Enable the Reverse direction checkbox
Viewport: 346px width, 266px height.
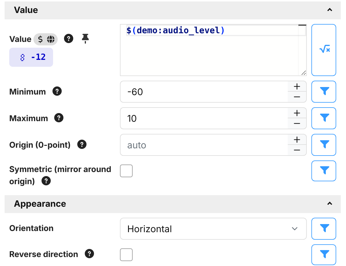click(x=126, y=255)
